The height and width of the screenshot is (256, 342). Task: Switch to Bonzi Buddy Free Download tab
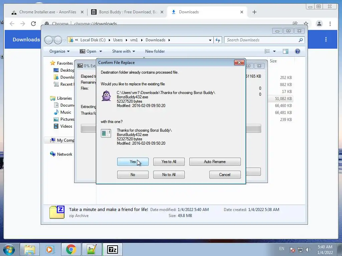[x=127, y=12]
